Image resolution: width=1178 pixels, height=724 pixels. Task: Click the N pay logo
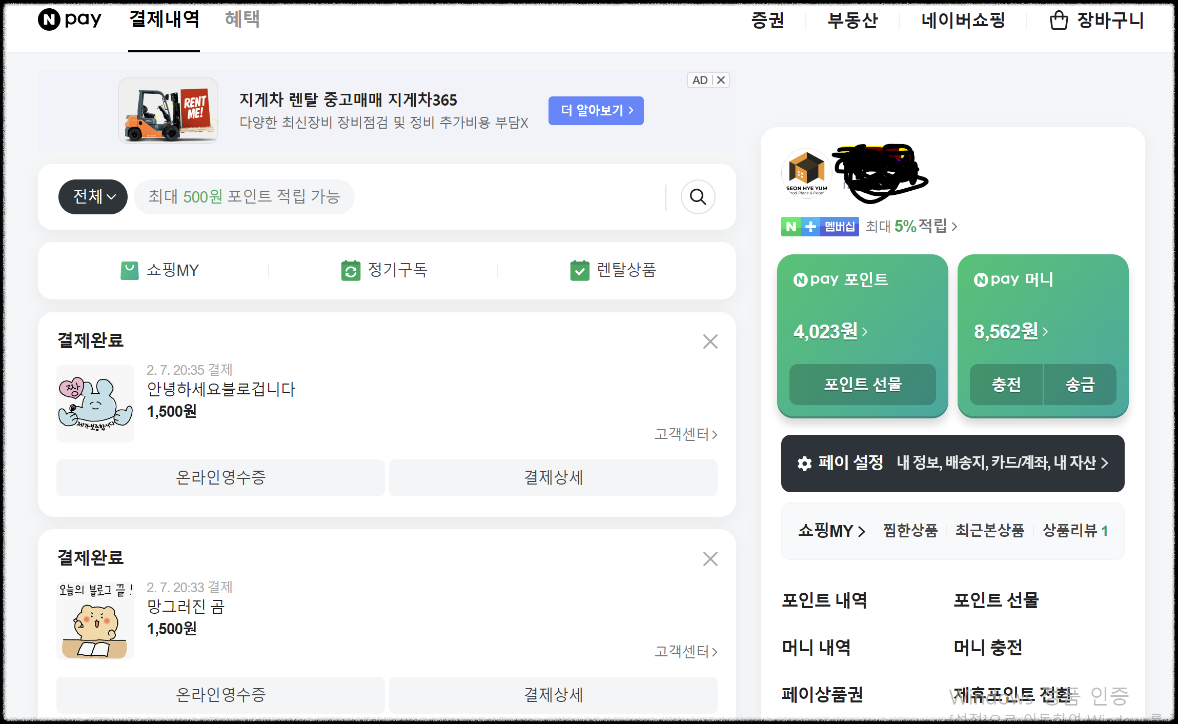click(70, 20)
